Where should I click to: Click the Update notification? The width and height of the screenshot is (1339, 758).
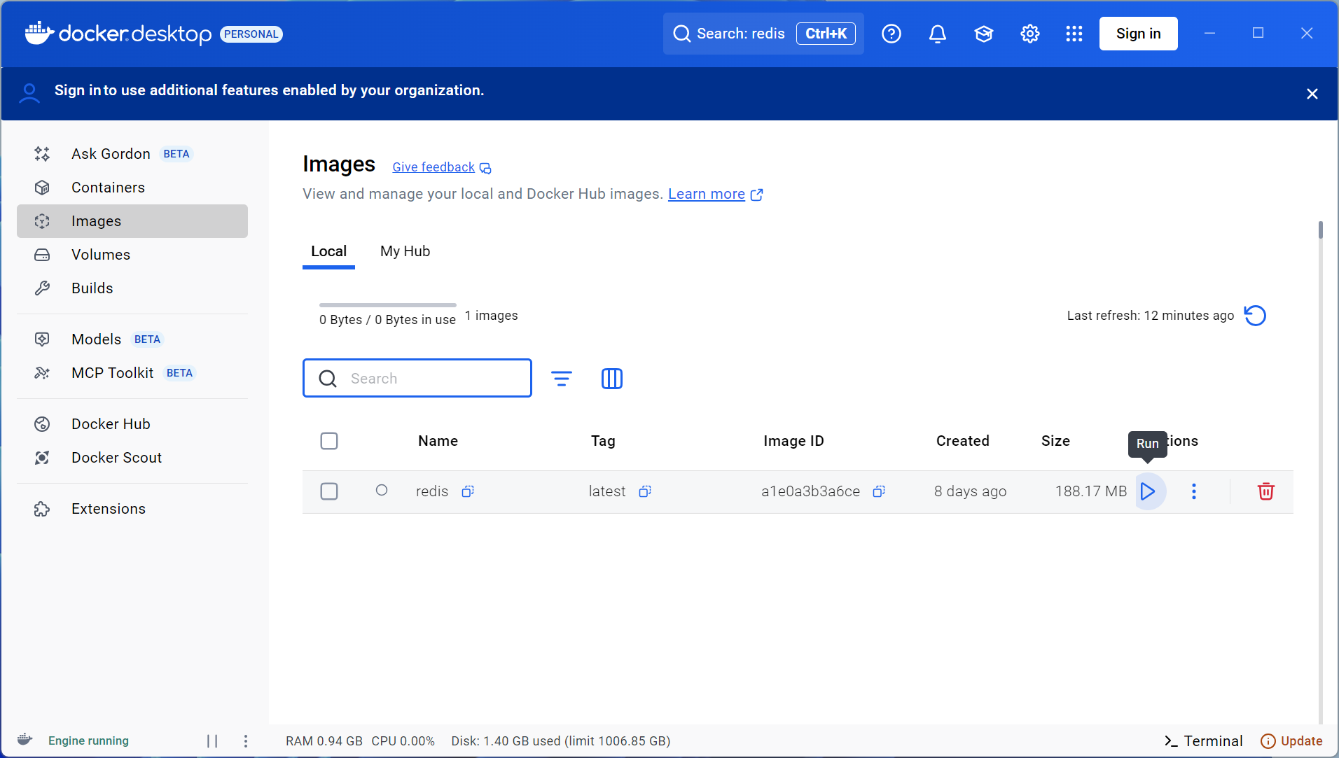(x=1292, y=741)
